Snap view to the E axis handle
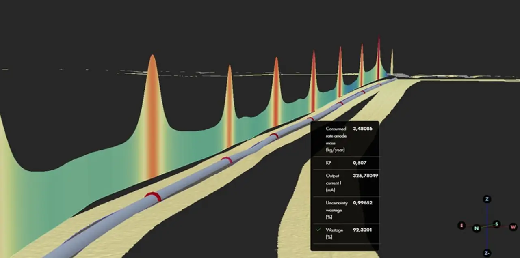The width and height of the screenshot is (520, 258). pos(461,226)
